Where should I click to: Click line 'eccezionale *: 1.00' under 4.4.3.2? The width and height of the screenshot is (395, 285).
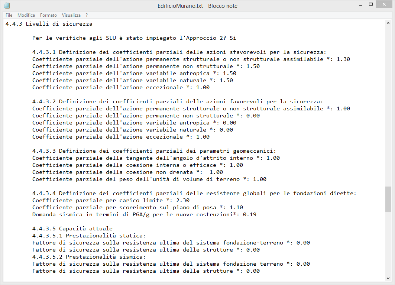coord(121,137)
